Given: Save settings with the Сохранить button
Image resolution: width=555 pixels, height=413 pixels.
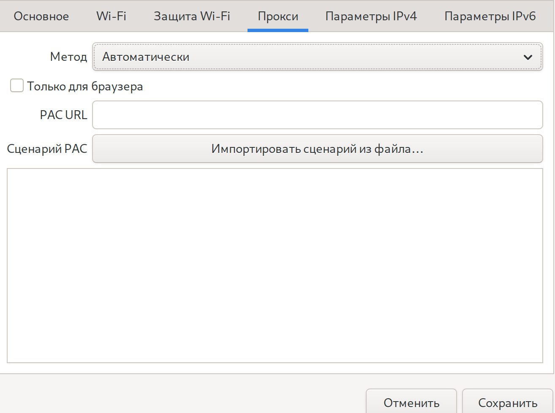Looking at the screenshot, I should pos(507,402).
